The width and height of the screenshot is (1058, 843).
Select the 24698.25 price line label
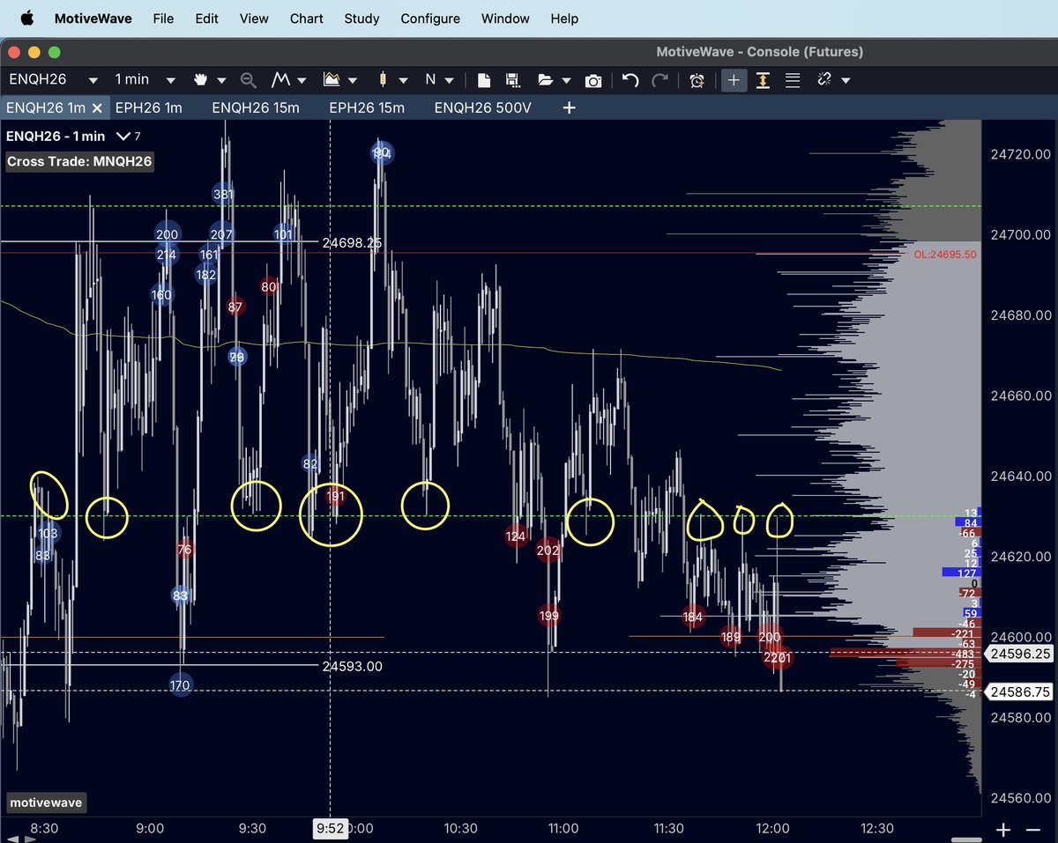click(x=352, y=241)
